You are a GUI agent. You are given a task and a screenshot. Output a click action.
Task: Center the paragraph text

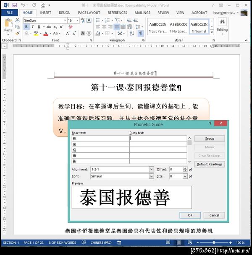coord(104,27)
